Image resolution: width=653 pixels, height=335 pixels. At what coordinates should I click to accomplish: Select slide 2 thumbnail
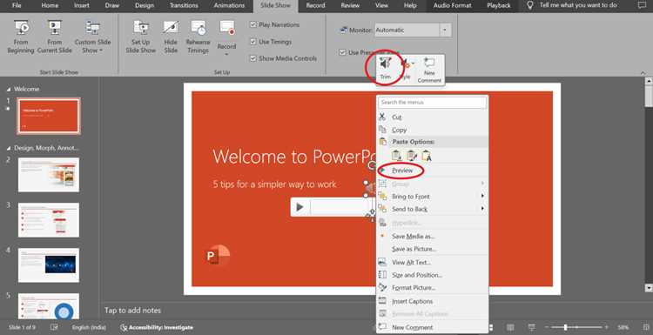(48, 174)
